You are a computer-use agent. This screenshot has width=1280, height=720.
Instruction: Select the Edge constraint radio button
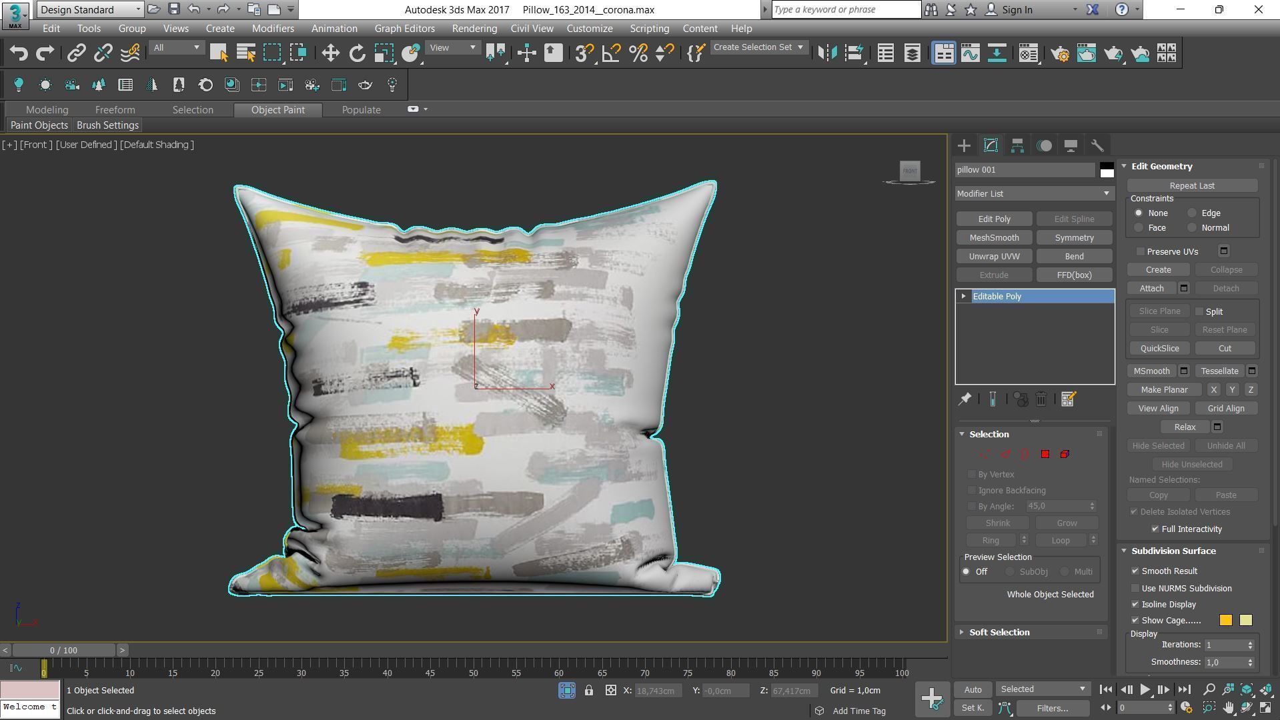pyautogui.click(x=1192, y=213)
